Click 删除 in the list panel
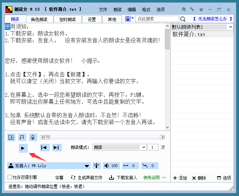Image resolution: width=239 pixels, height=196 pixels. 199,178
